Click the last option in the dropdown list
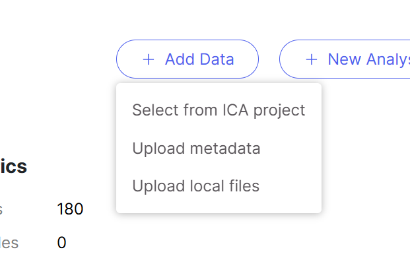The height and width of the screenshot is (264, 410). click(x=195, y=186)
